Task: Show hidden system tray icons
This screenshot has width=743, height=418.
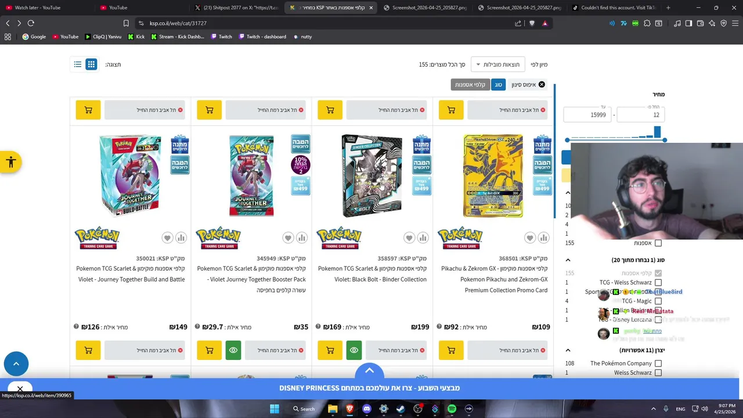Action: pos(655,409)
